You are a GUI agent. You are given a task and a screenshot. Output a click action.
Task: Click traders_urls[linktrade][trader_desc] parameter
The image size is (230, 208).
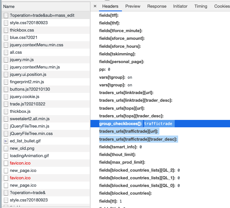tap(136, 100)
